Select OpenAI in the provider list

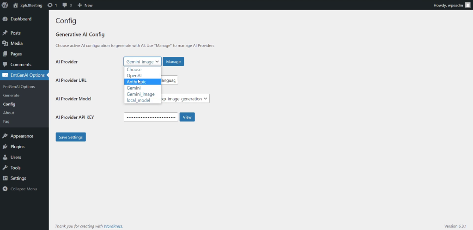pyautogui.click(x=142, y=76)
